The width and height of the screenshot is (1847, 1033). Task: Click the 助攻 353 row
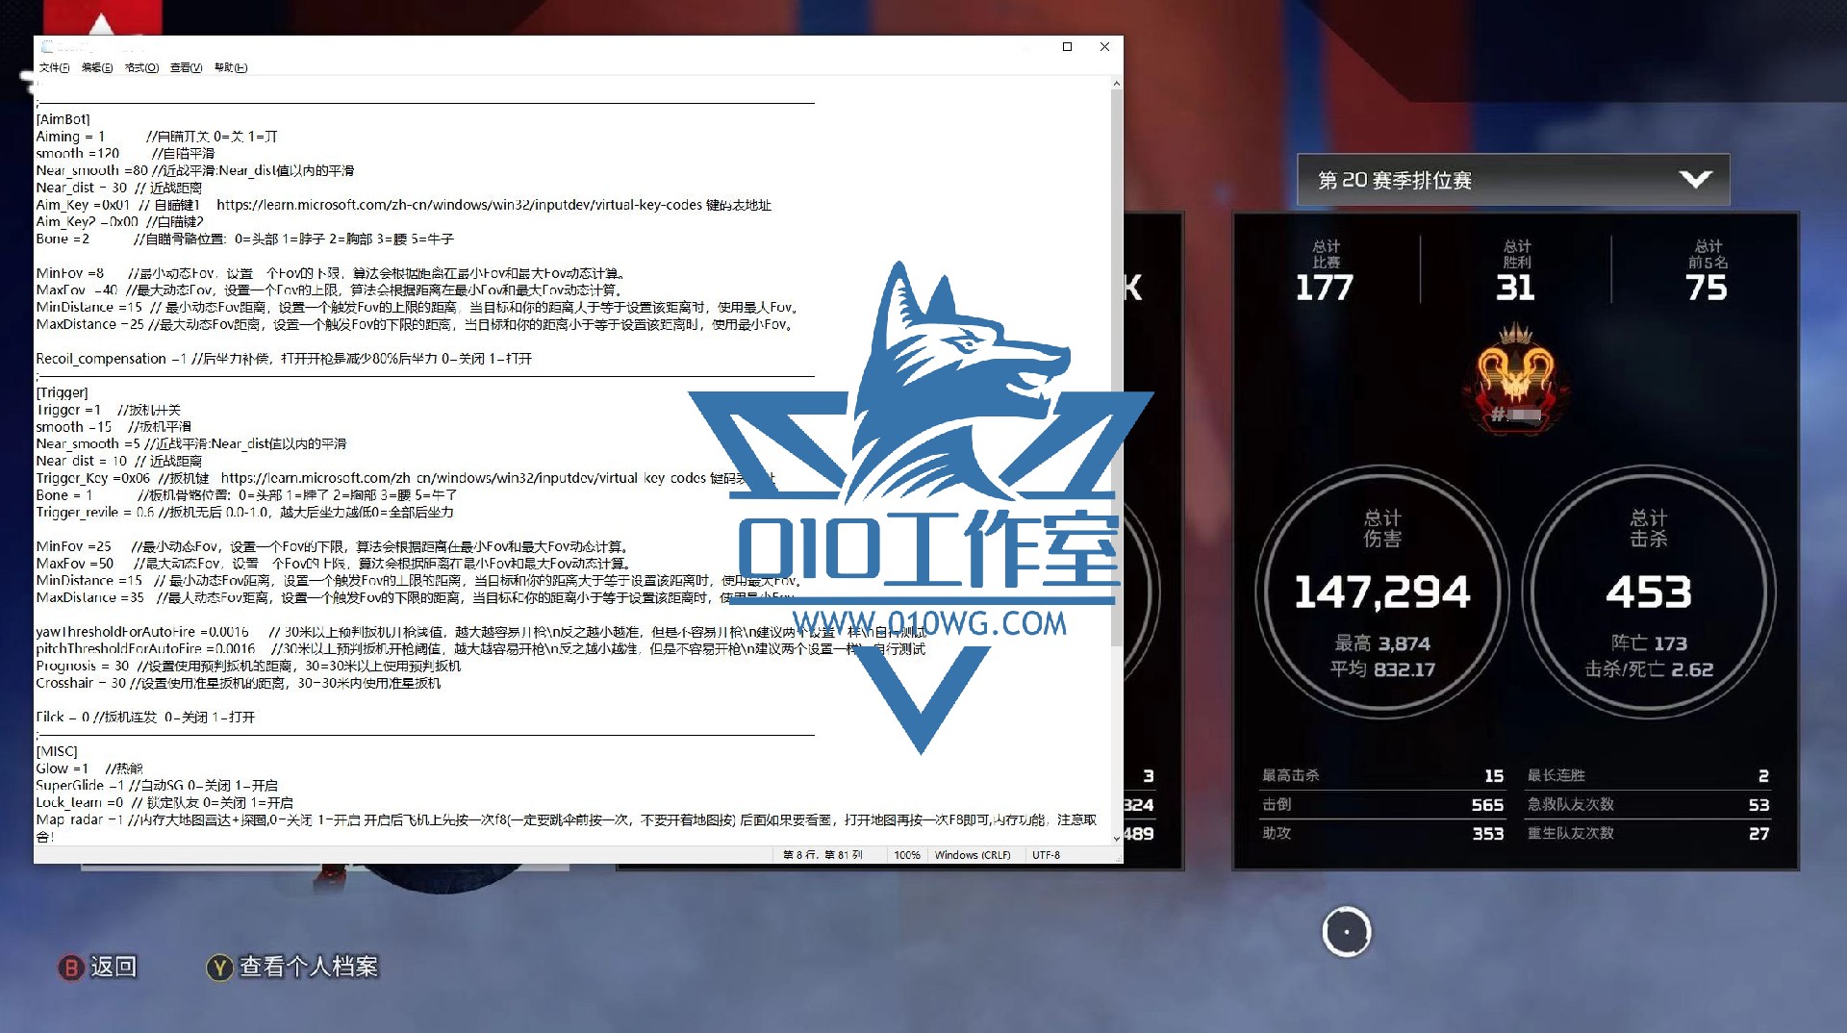tap(1382, 833)
